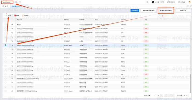This screenshot has width=192, height=100.
Task: Click the 查看所有账套备份 button
Action: click(166, 10)
